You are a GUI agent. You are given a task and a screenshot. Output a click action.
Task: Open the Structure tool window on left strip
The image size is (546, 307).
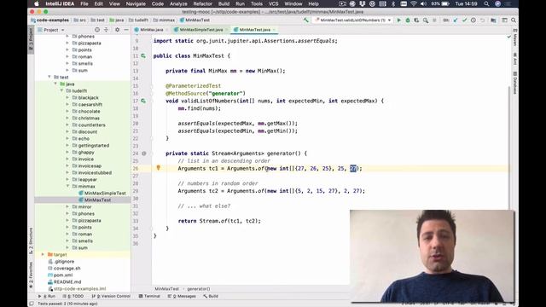(31, 240)
